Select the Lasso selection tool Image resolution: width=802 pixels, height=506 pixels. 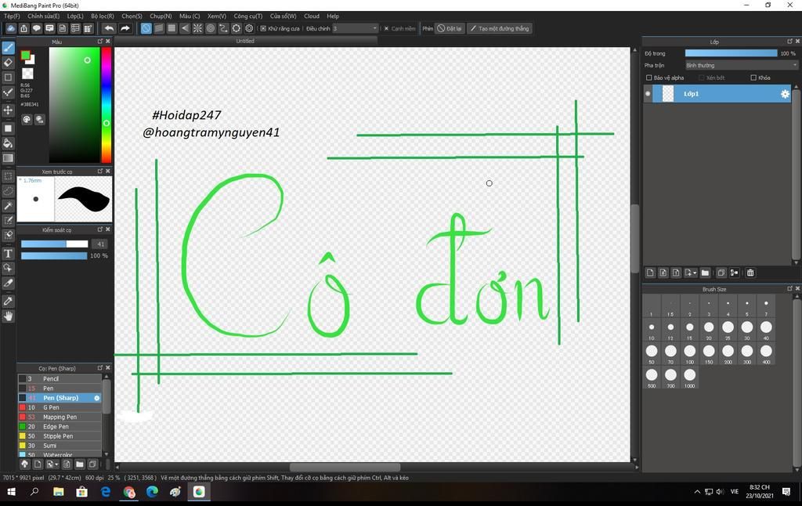click(x=8, y=191)
